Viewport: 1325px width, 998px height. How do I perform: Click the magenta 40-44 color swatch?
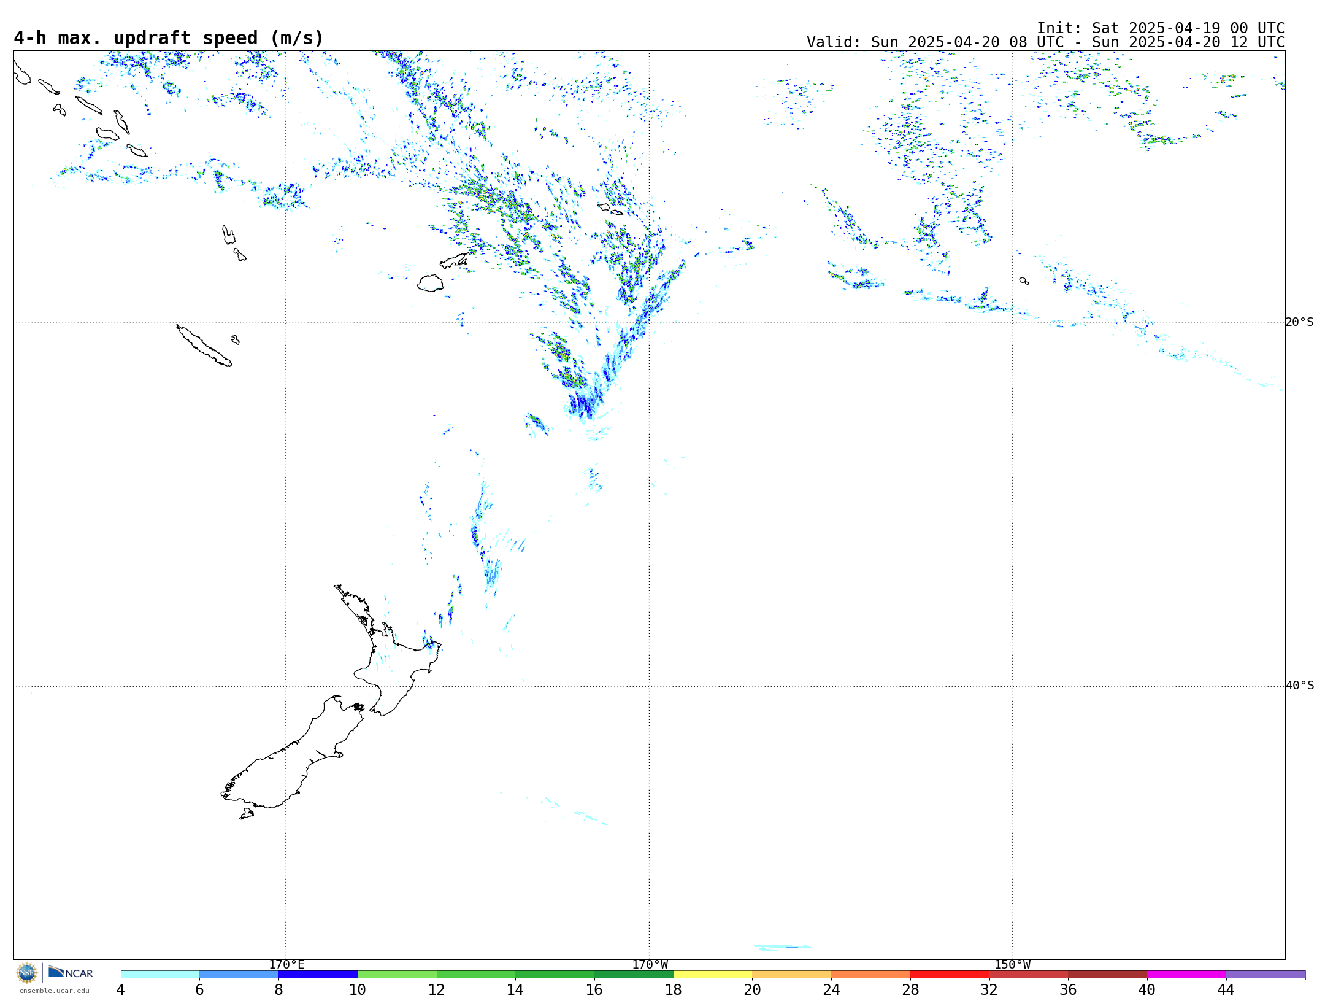point(1187,975)
